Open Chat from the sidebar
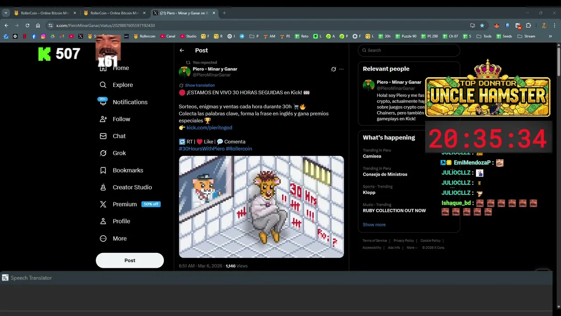The image size is (561, 316). [113, 136]
